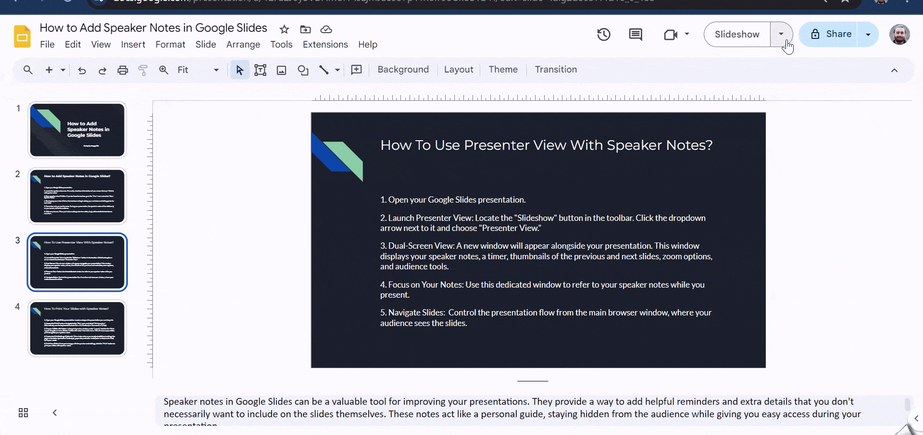The height and width of the screenshot is (435, 923).
Task: Insert an image using the image icon
Action: point(281,70)
